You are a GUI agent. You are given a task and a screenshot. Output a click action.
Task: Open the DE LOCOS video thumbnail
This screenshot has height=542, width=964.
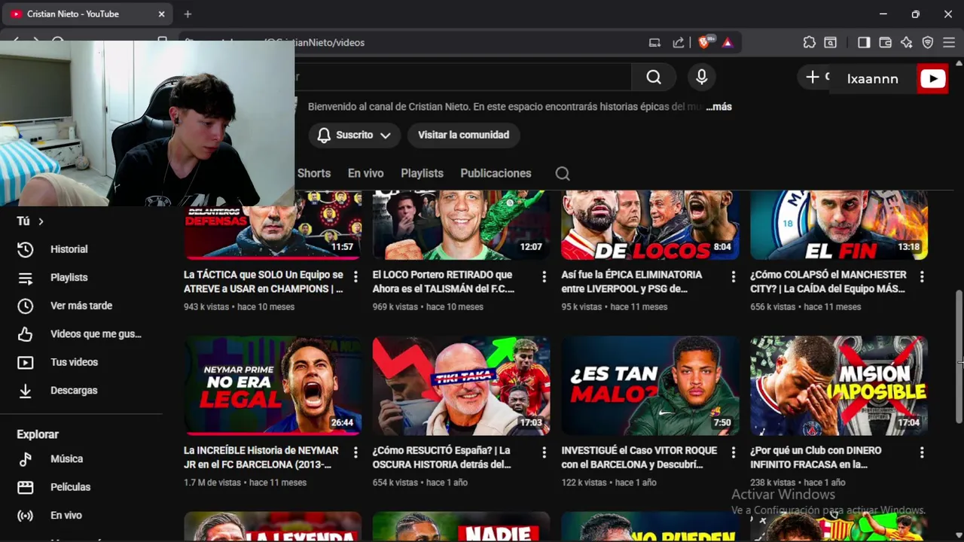coord(650,225)
